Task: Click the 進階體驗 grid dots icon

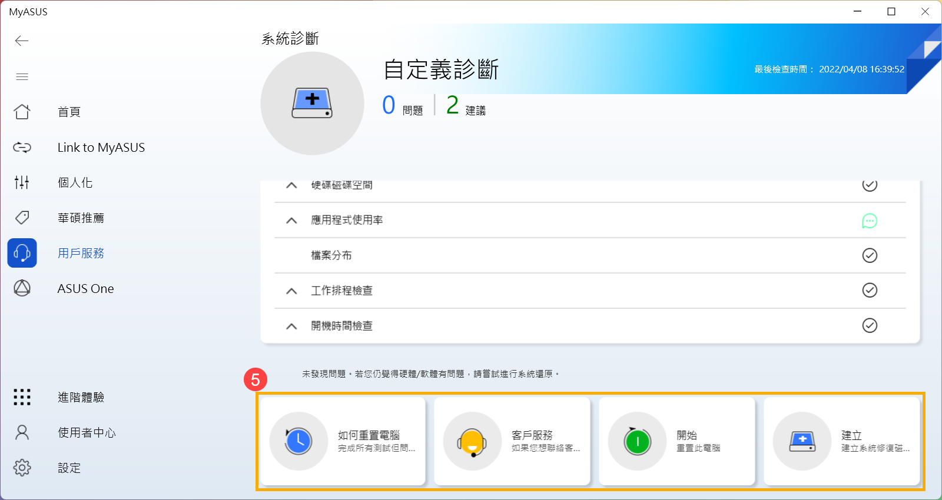Action: pos(22,397)
